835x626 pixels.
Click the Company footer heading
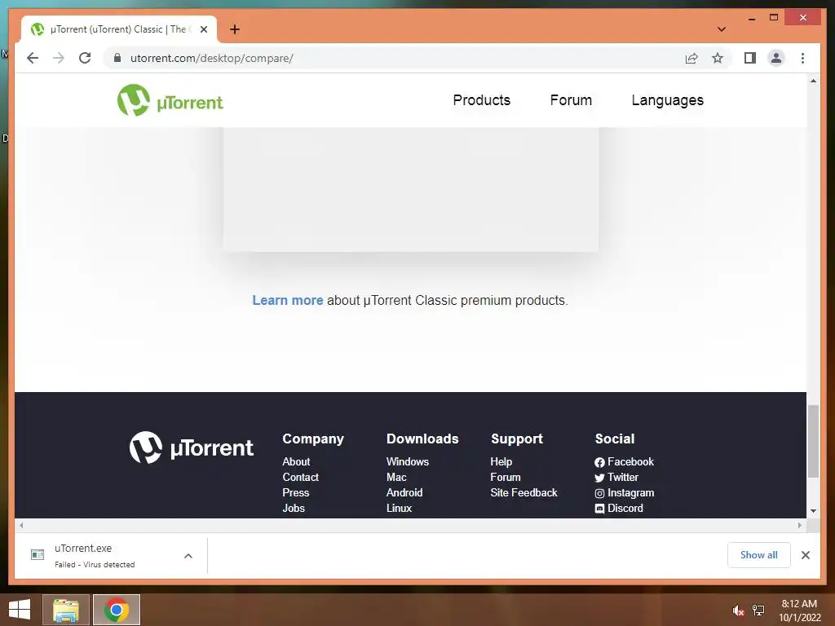[313, 439]
